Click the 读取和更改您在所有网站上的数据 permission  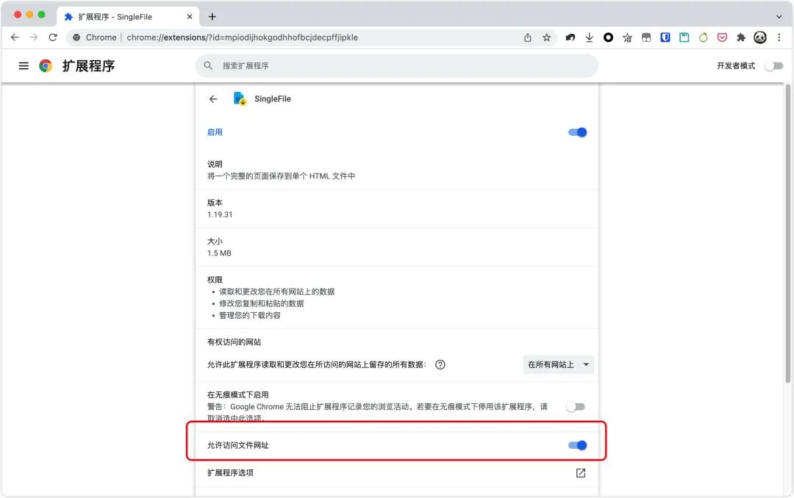pos(276,292)
